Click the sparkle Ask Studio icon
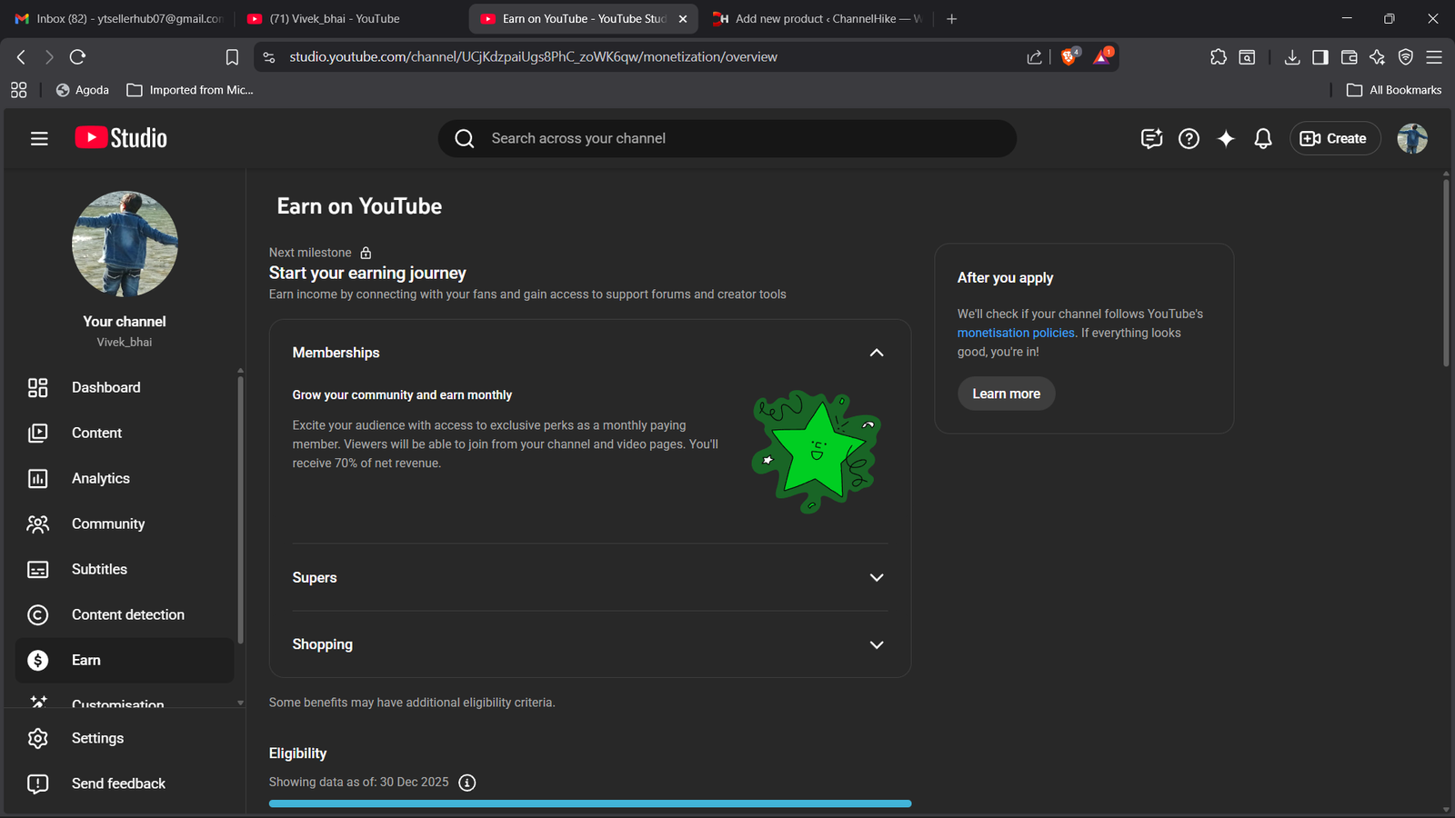Viewport: 1455px width, 818px height. click(x=1226, y=138)
